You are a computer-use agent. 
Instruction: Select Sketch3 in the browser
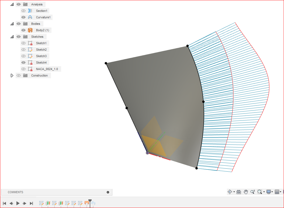point(41,56)
